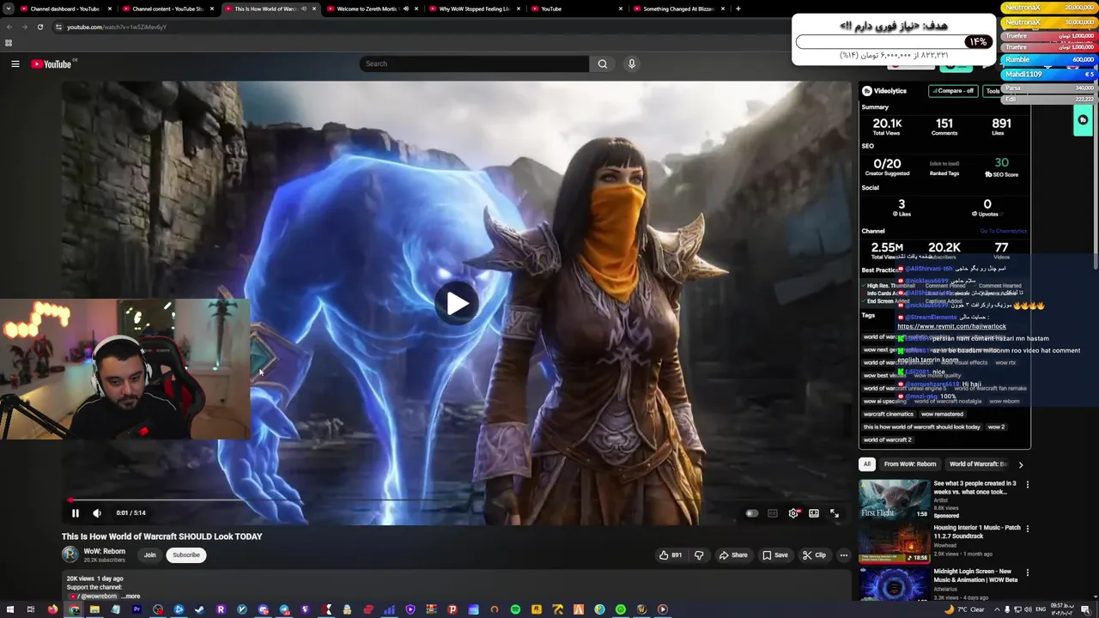Seek on the red video progress bar
The width and height of the screenshot is (1099, 618).
(x=456, y=500)
